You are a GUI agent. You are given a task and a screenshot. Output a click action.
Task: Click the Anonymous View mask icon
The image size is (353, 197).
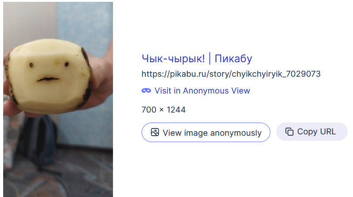tap(146, 90)
